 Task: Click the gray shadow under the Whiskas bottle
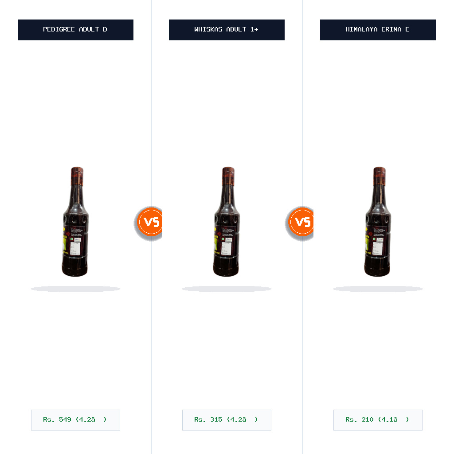tap(227, 289)
